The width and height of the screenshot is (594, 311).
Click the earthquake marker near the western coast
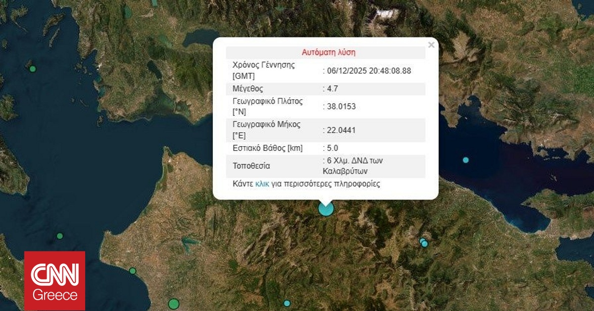click(132, 271)
